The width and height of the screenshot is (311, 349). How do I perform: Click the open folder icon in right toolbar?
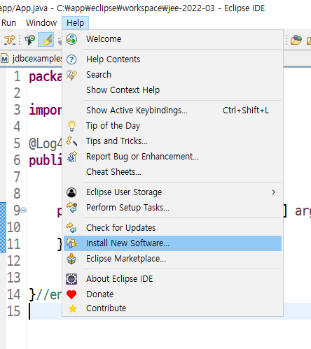point(296,40)
